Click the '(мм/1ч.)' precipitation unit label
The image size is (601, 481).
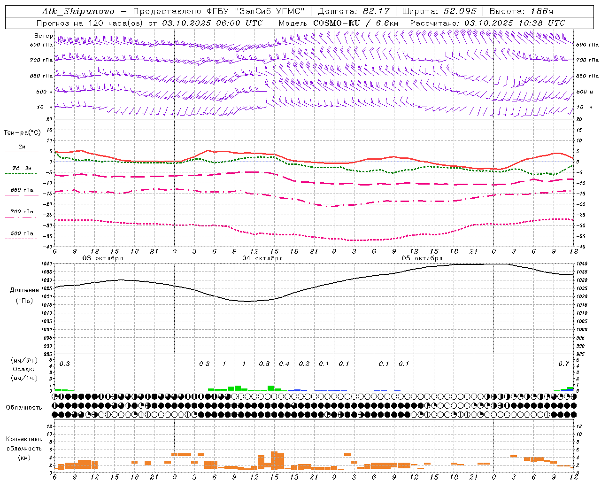(24, 378)
